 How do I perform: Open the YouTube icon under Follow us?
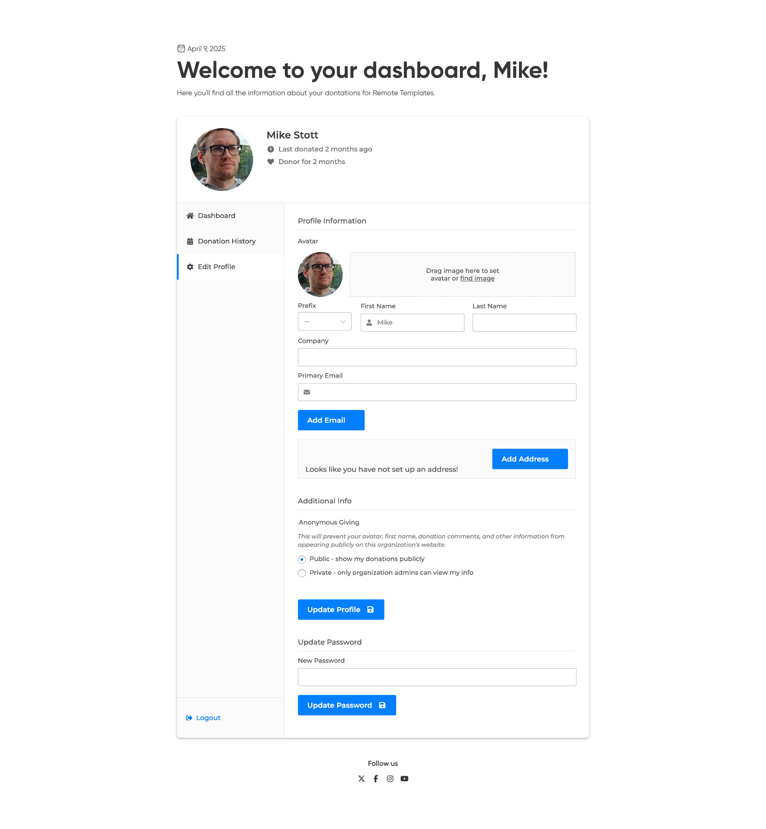click(x=405, y=778)
